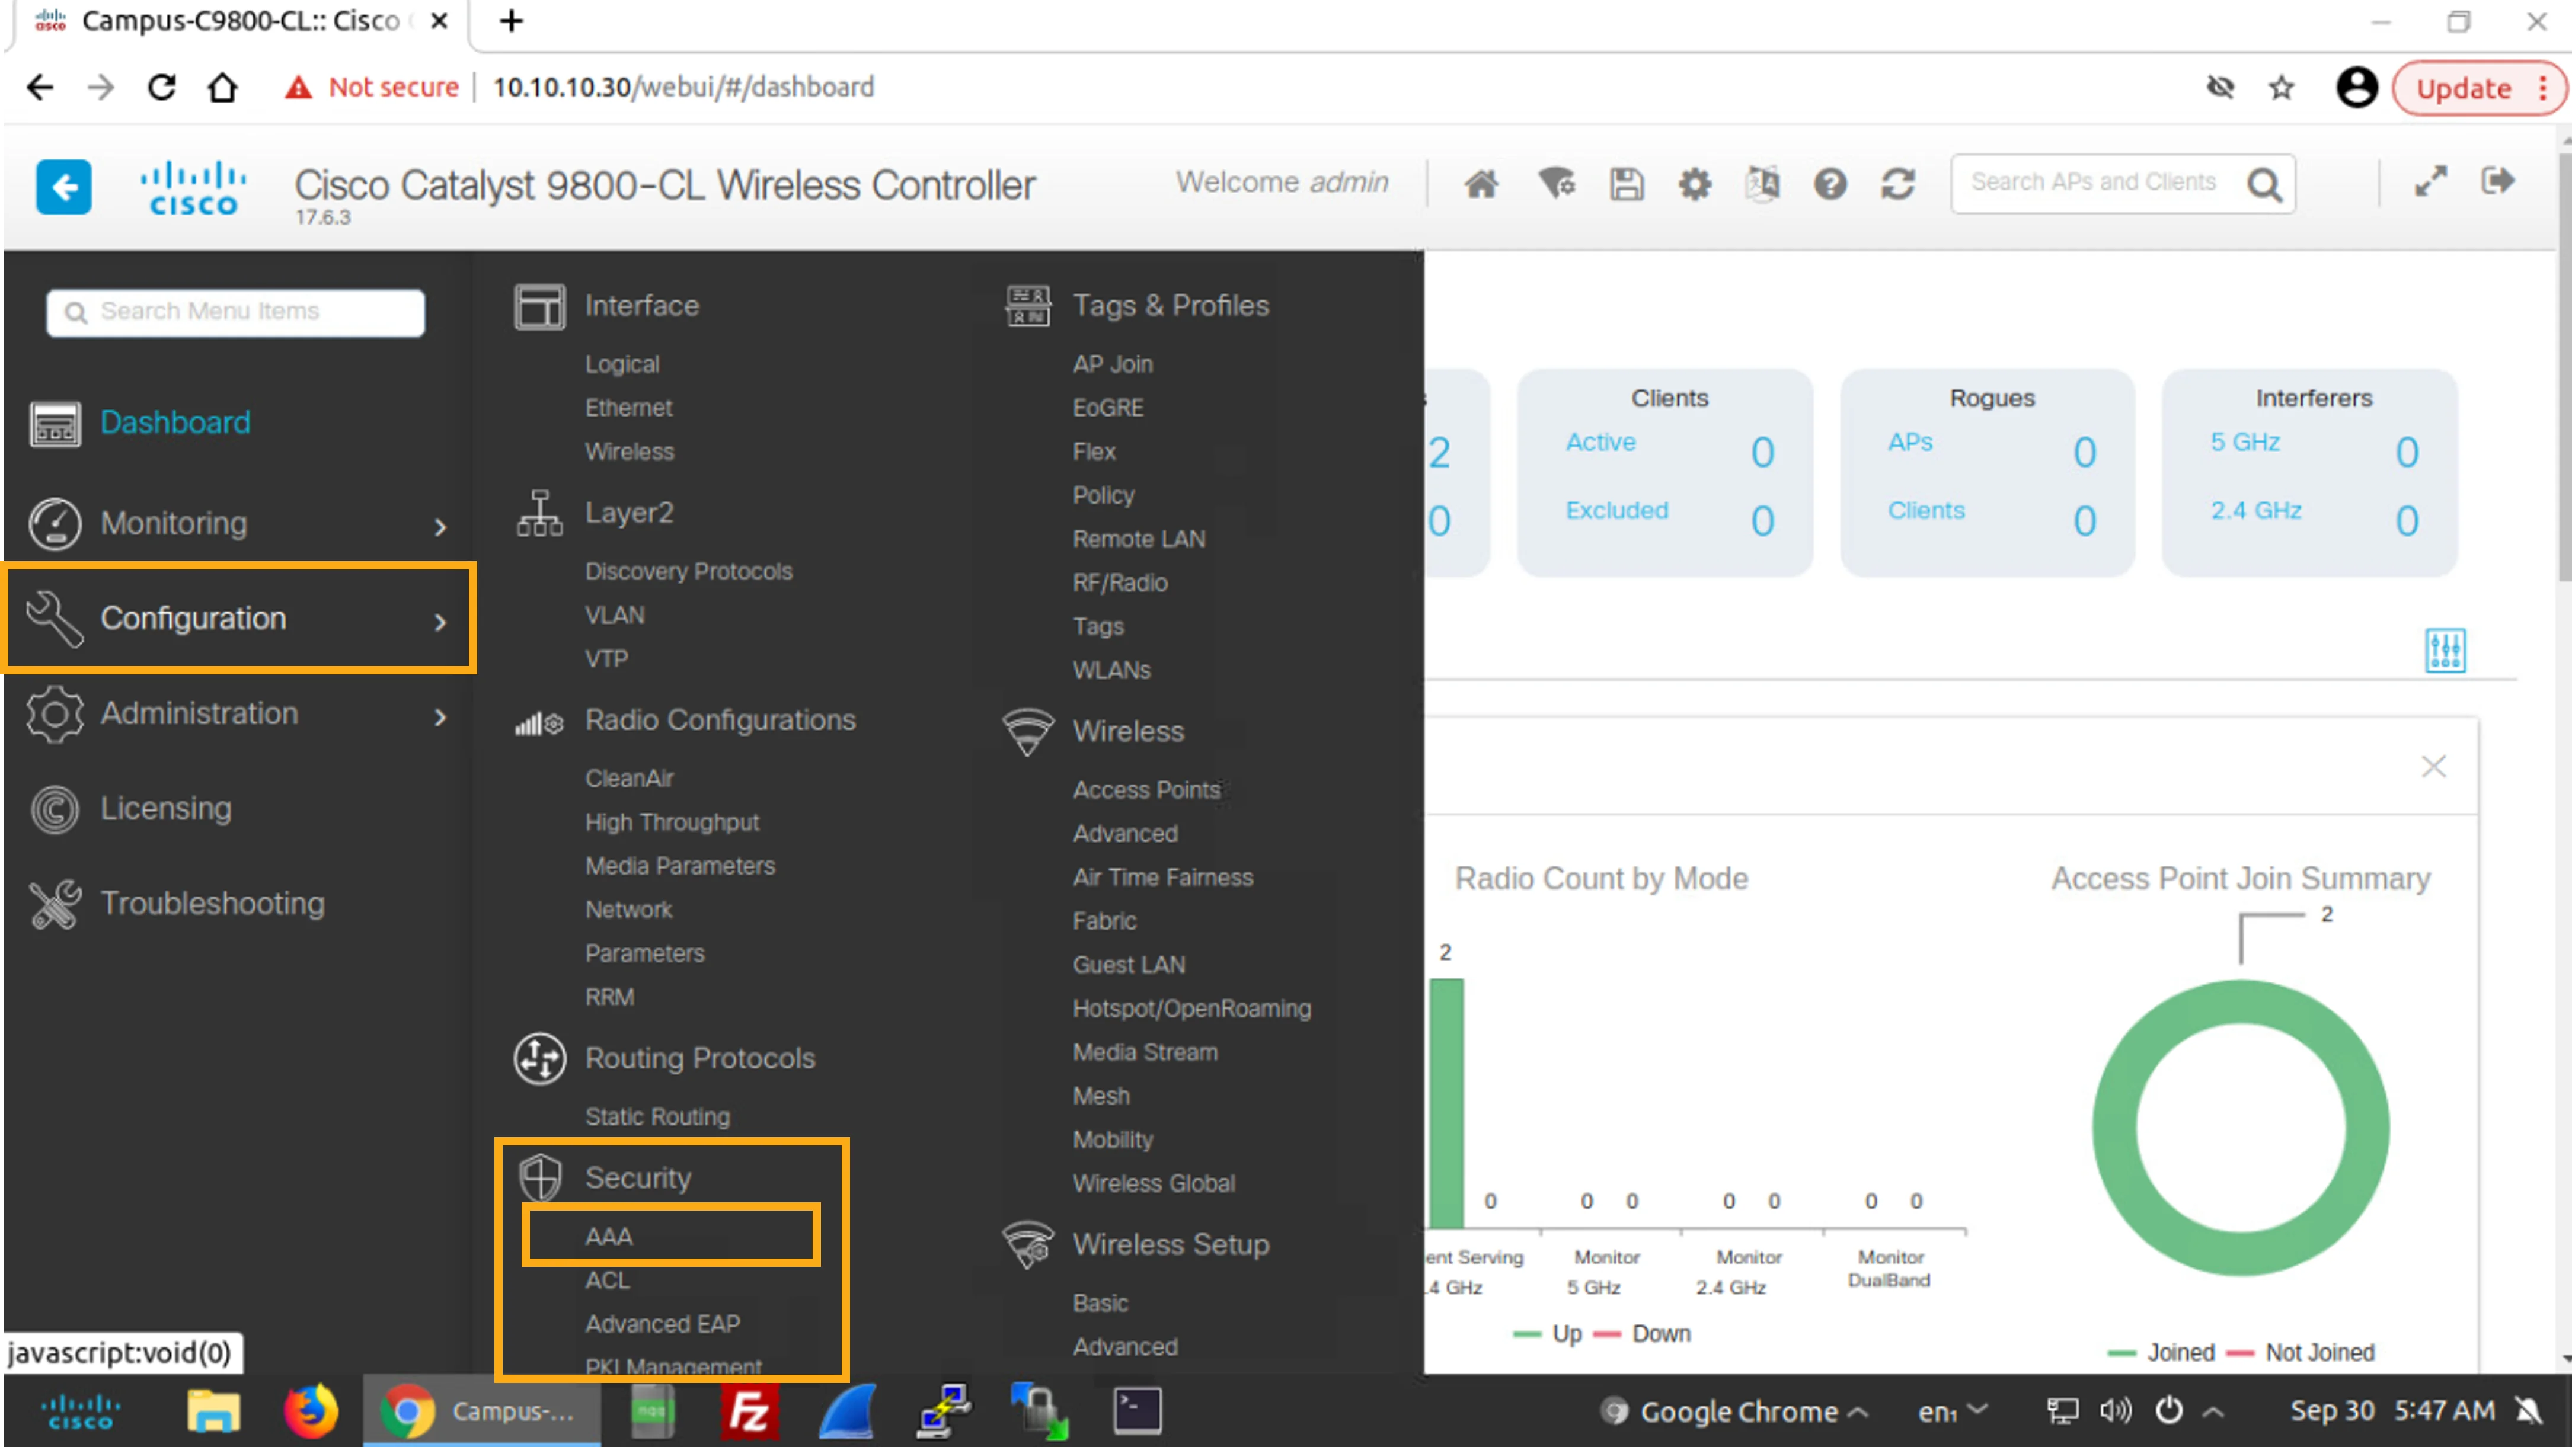Click the Logout icon at top right
This screenshot has height=1447, width=2572.
coord(2497,181)
